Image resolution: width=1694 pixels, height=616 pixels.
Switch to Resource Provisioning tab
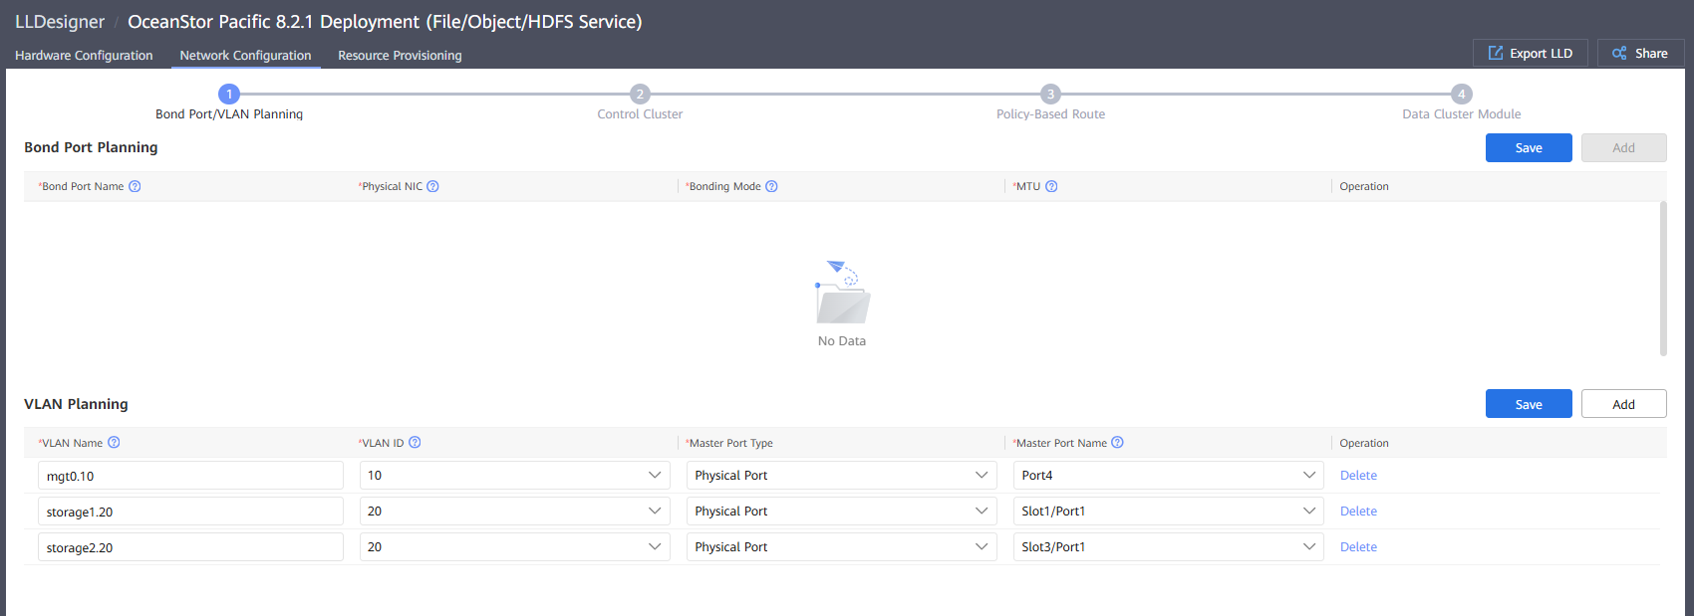pos(400,56)
